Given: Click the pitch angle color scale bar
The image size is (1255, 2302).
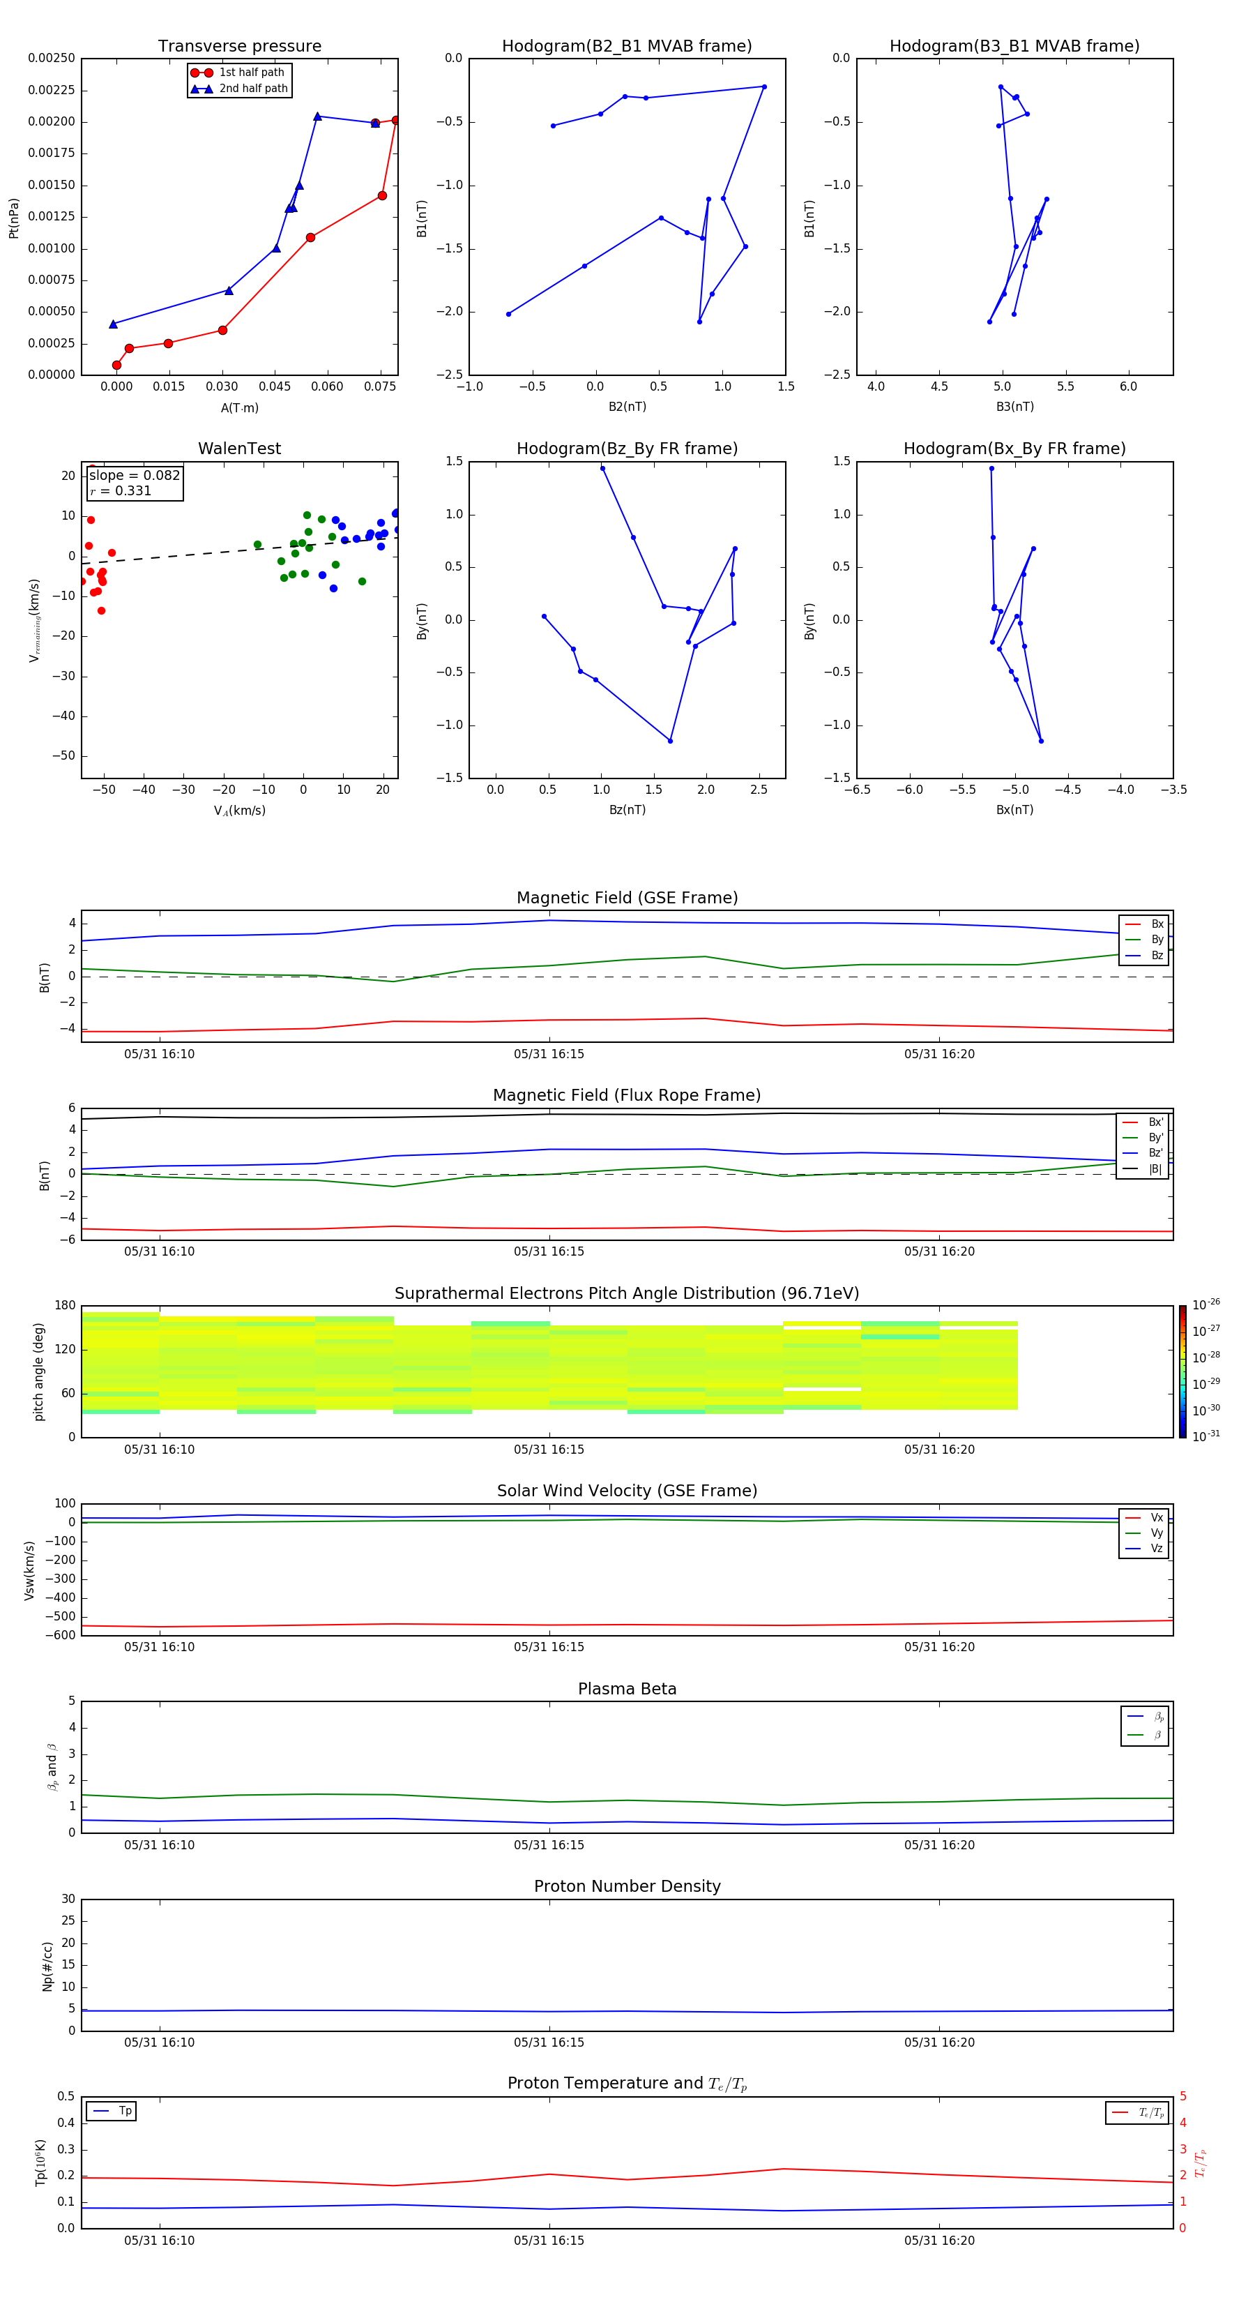Looking at the screenshot, I should 1182,1371.
